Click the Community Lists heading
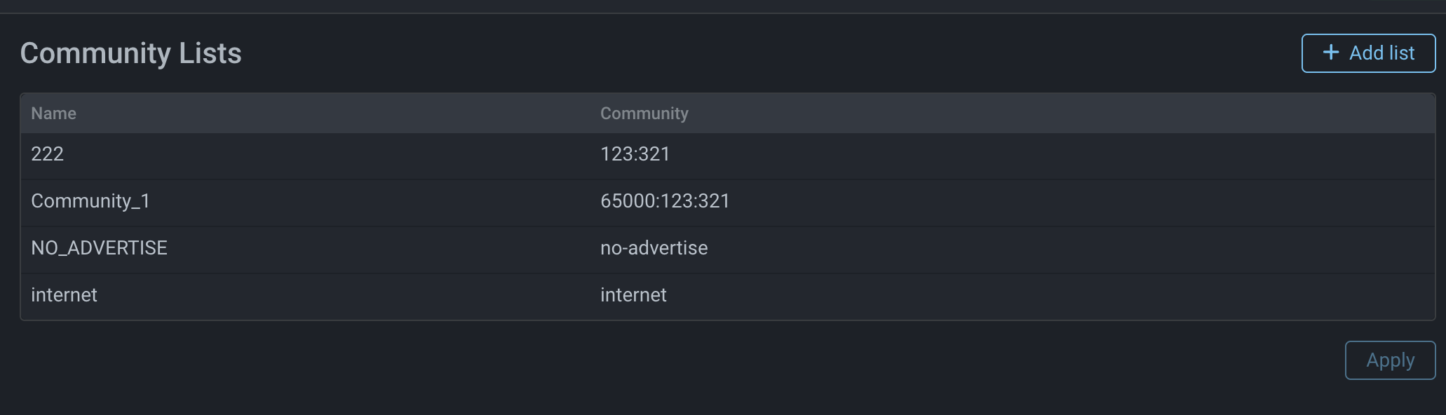 130,53
